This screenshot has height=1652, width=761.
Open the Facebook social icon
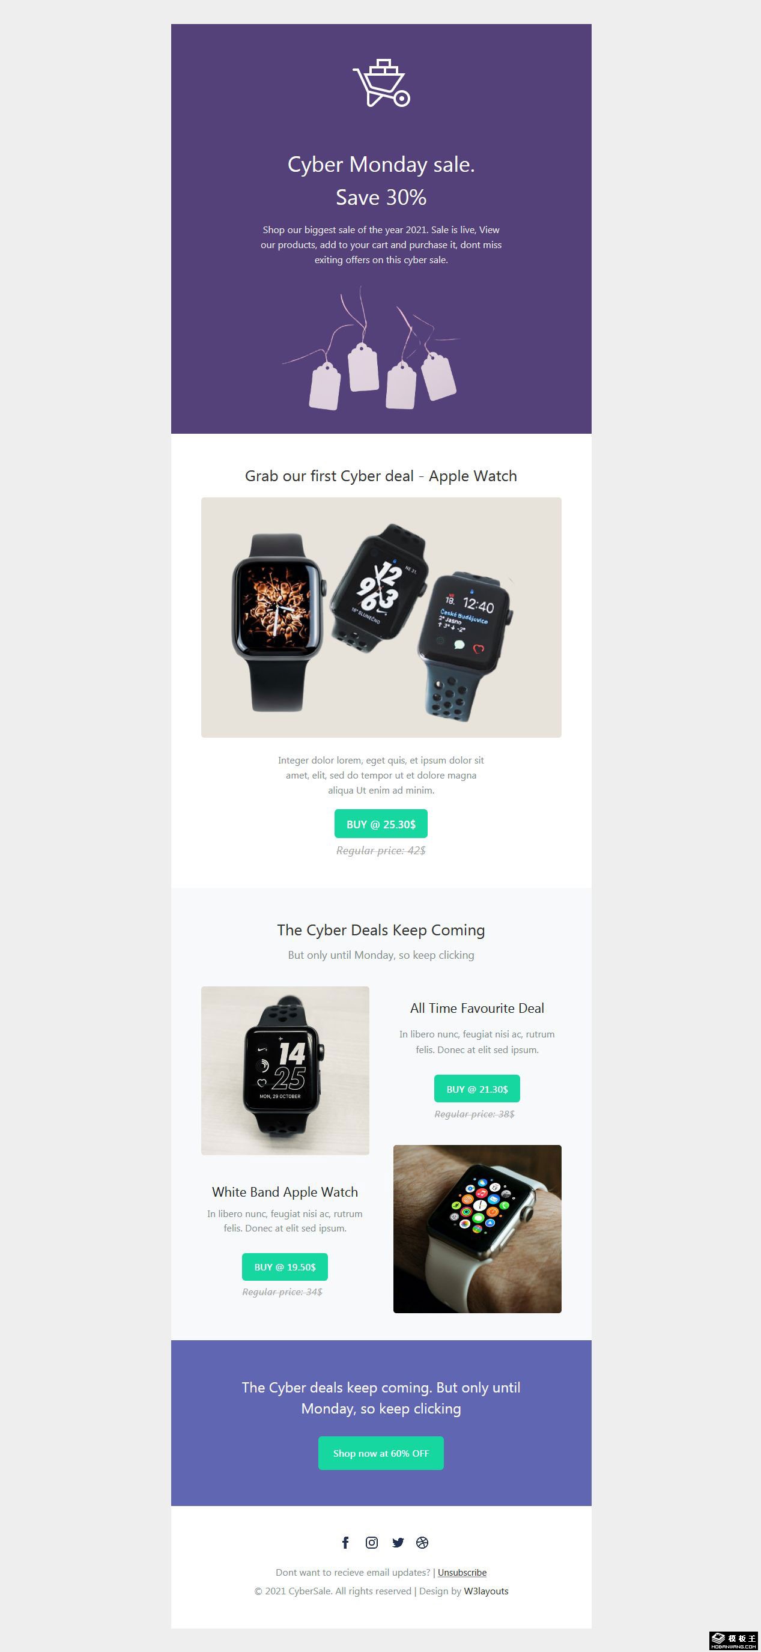point(345,1542)
